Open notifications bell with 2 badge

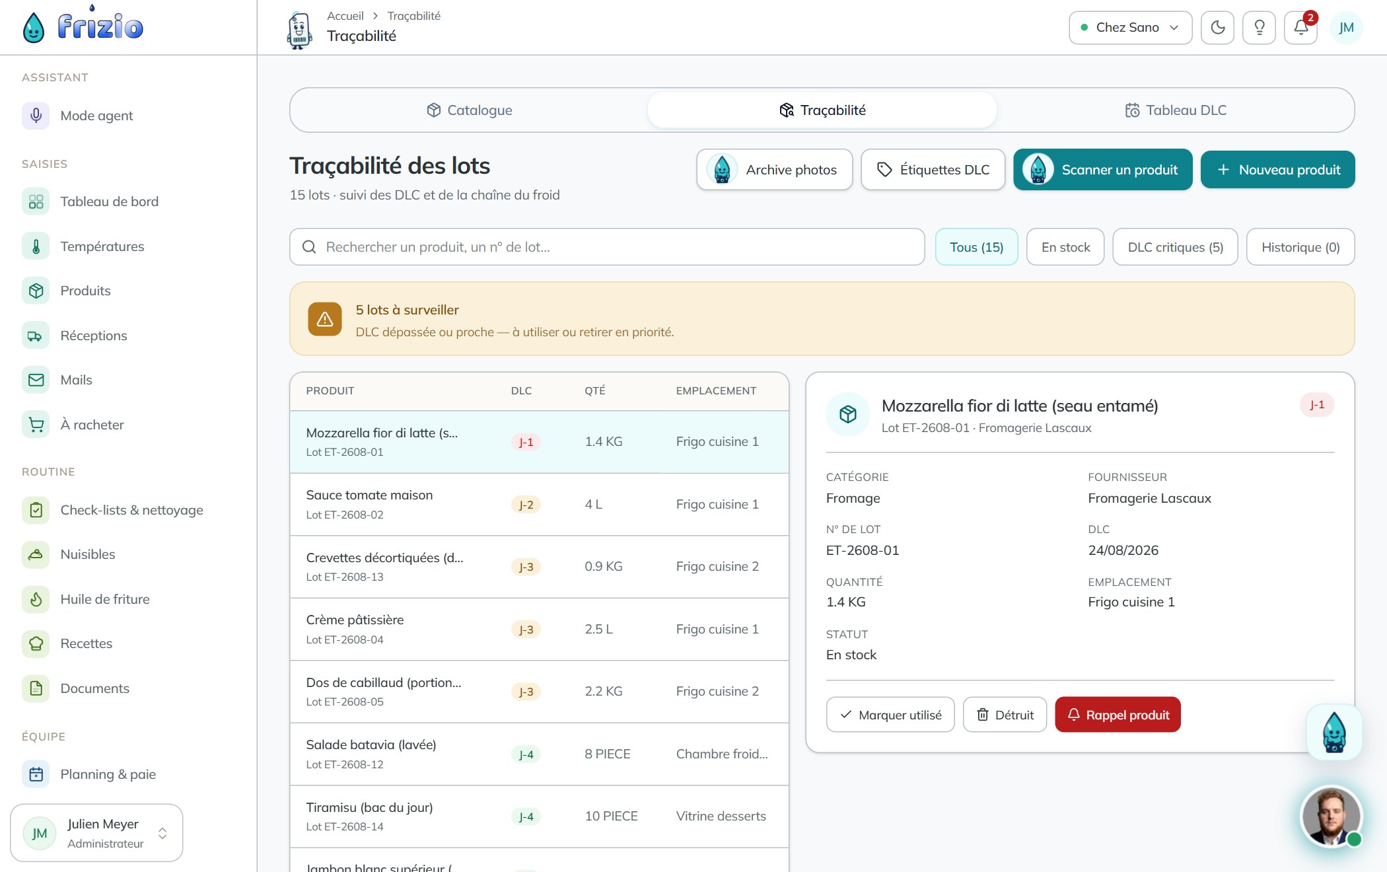pyautogui.click(x=1300, y=28)
